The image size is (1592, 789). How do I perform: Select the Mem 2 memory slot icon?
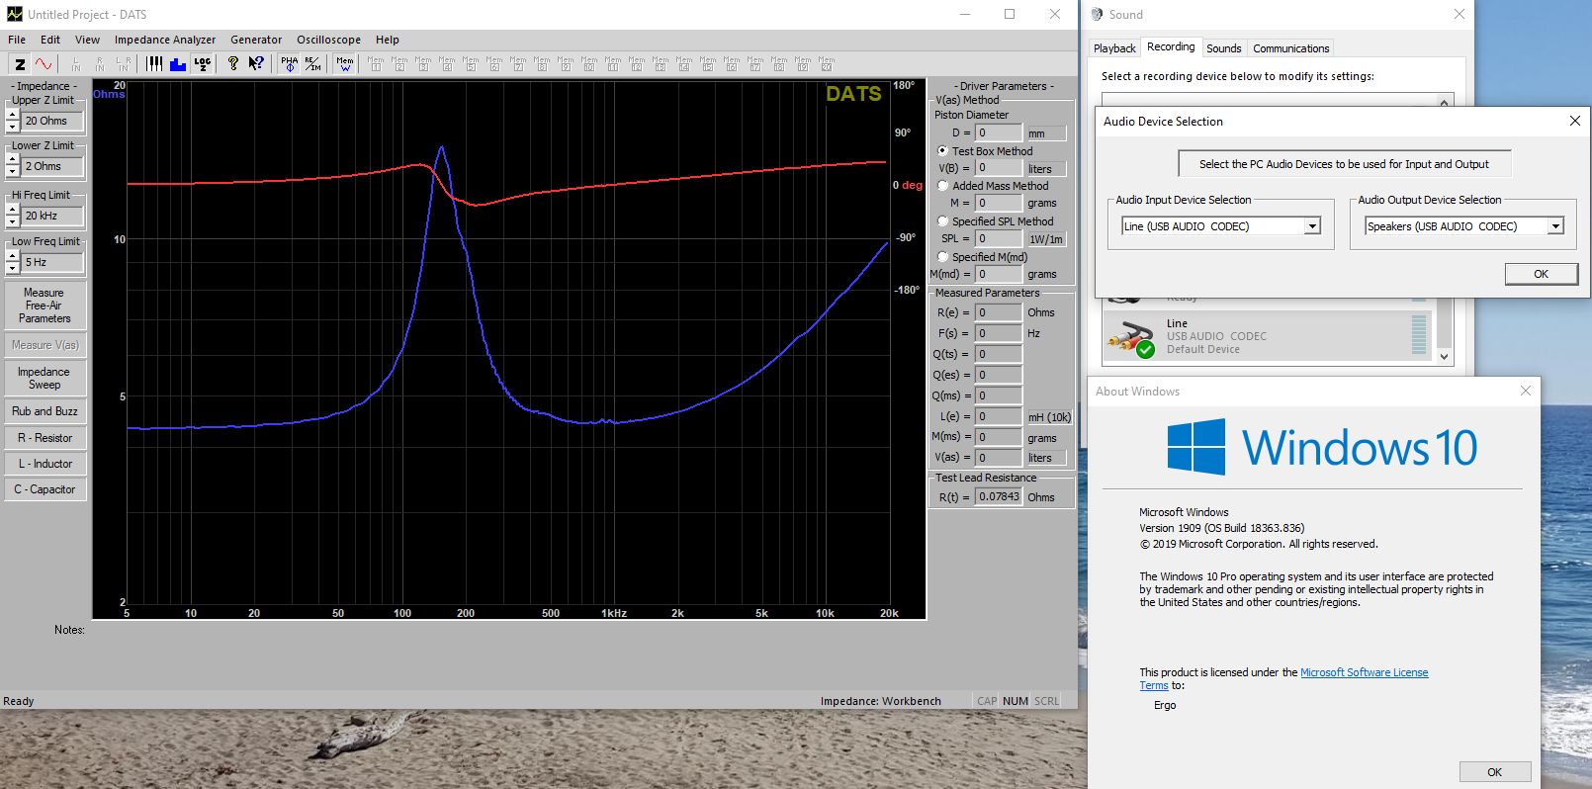click(x=399, y=64)
